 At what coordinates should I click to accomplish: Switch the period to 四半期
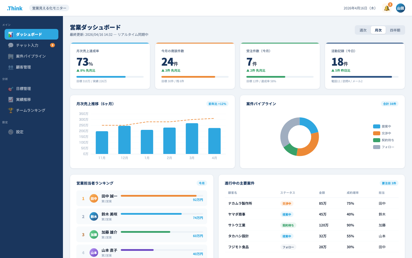395,30
